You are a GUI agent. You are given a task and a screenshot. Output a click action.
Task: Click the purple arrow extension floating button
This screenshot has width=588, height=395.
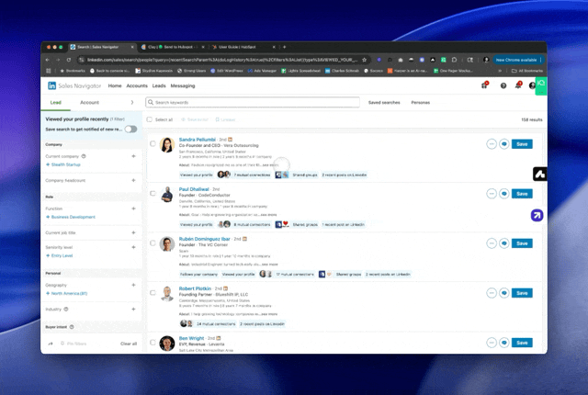[537, 215]
